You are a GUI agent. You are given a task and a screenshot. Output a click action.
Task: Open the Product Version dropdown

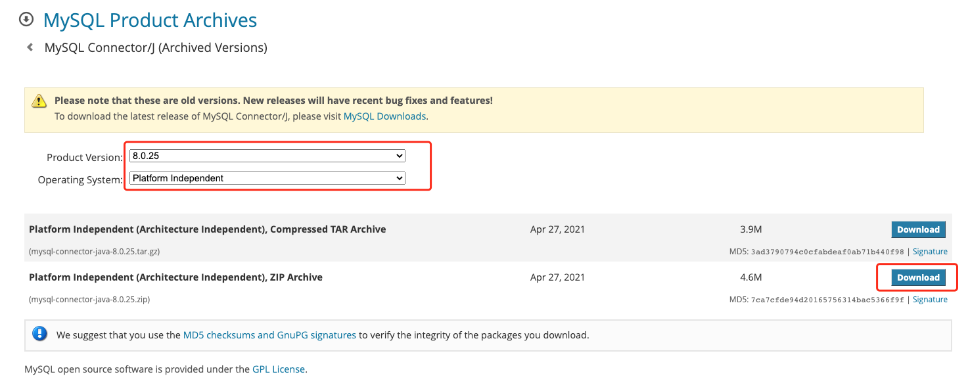[x=267, y=156]
